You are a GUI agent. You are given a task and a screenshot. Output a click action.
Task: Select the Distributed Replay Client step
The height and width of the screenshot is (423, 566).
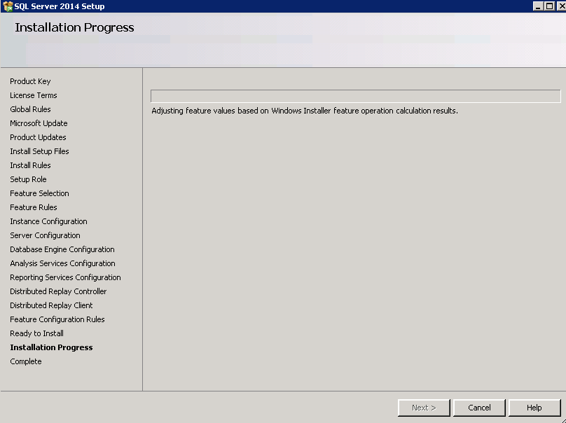(51, 305)
